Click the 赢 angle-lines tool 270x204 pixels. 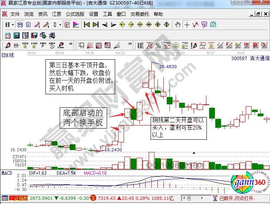(255, 45)
